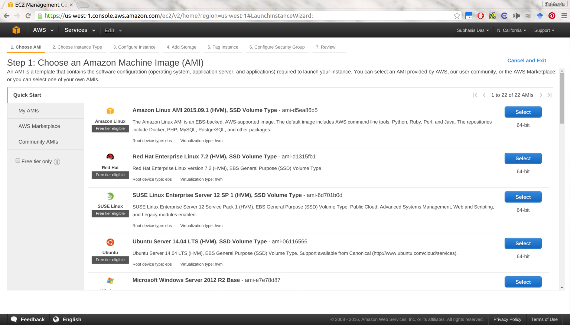Select the Ubuntu Server 14.04 LTS AMI
The height and width of the screenshot is (325, 570).
pos(523,243)
